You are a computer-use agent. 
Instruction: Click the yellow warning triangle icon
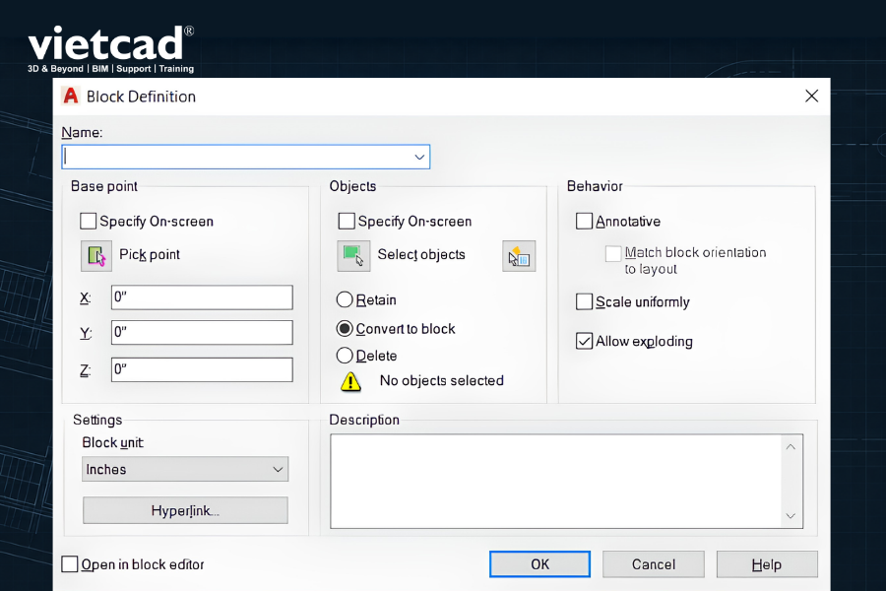[x=350, y=382]
